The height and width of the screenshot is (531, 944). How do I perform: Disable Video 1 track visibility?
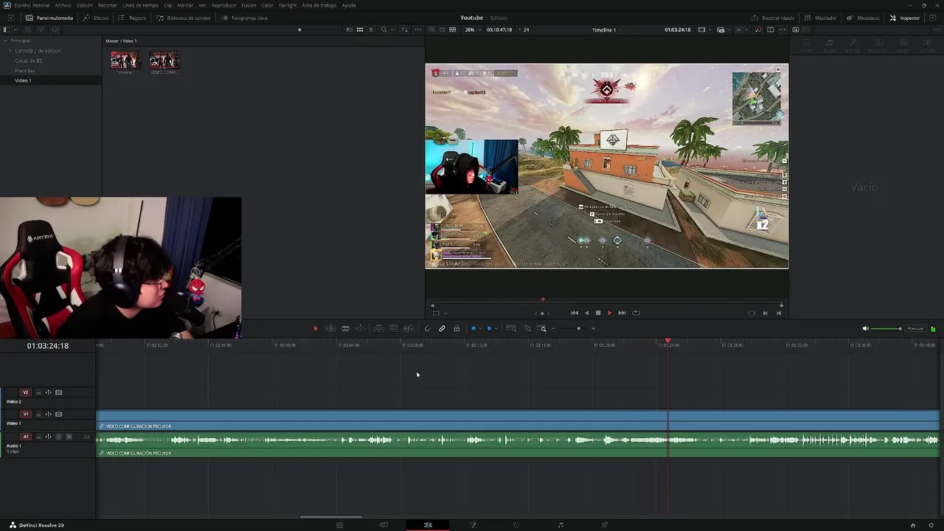tap(59, 414)
